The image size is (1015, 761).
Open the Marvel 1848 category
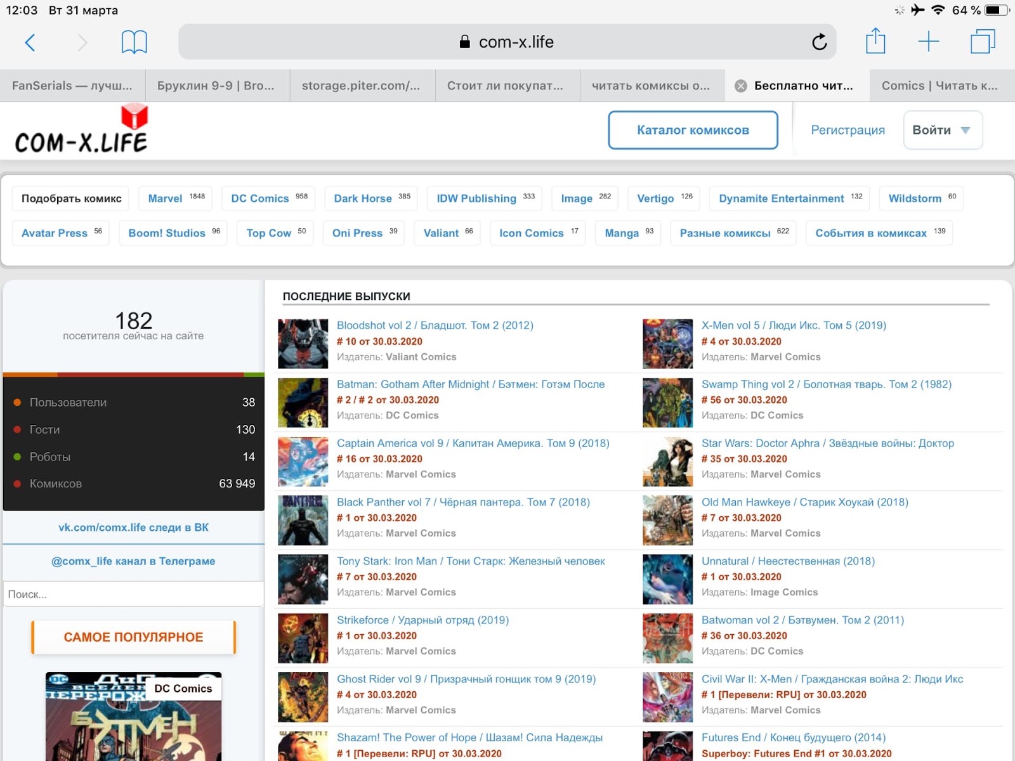pos(176,198)
